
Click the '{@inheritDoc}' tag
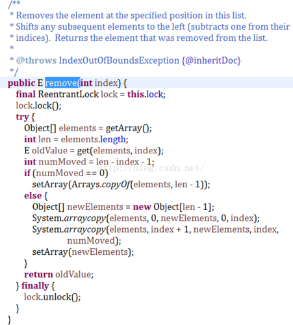click(x=211, y=60)
